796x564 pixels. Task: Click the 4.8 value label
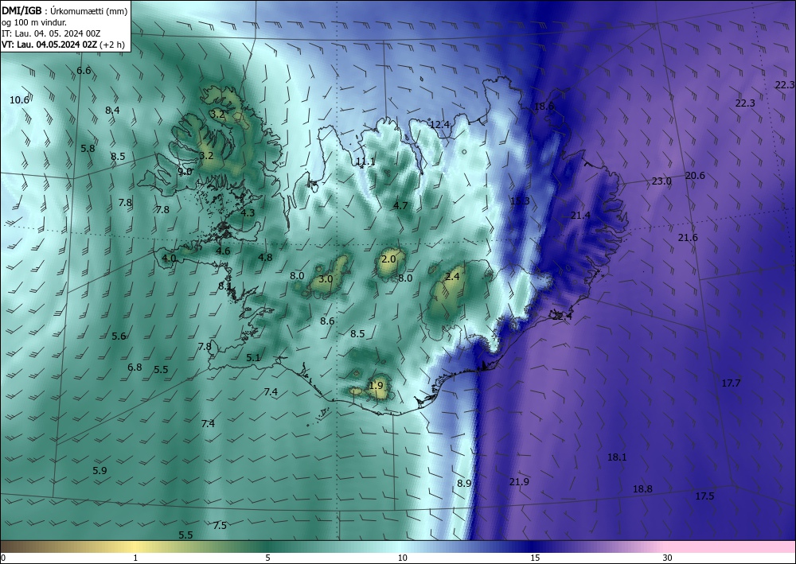coord(265,258)
